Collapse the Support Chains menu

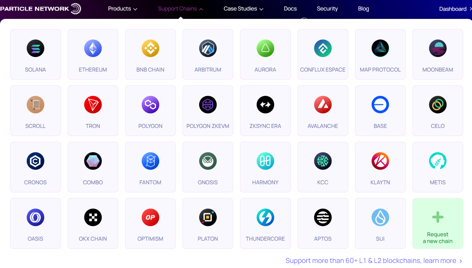181,9
